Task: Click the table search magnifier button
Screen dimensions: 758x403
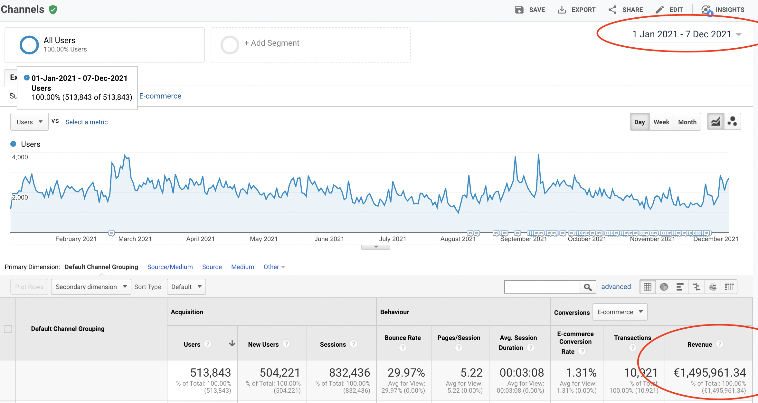Action: click(x=588, y=287)
